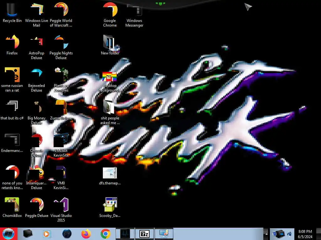Open the blue swirl tray icon
The height and width of the screenshot is (240, 321).
(289, 234)
